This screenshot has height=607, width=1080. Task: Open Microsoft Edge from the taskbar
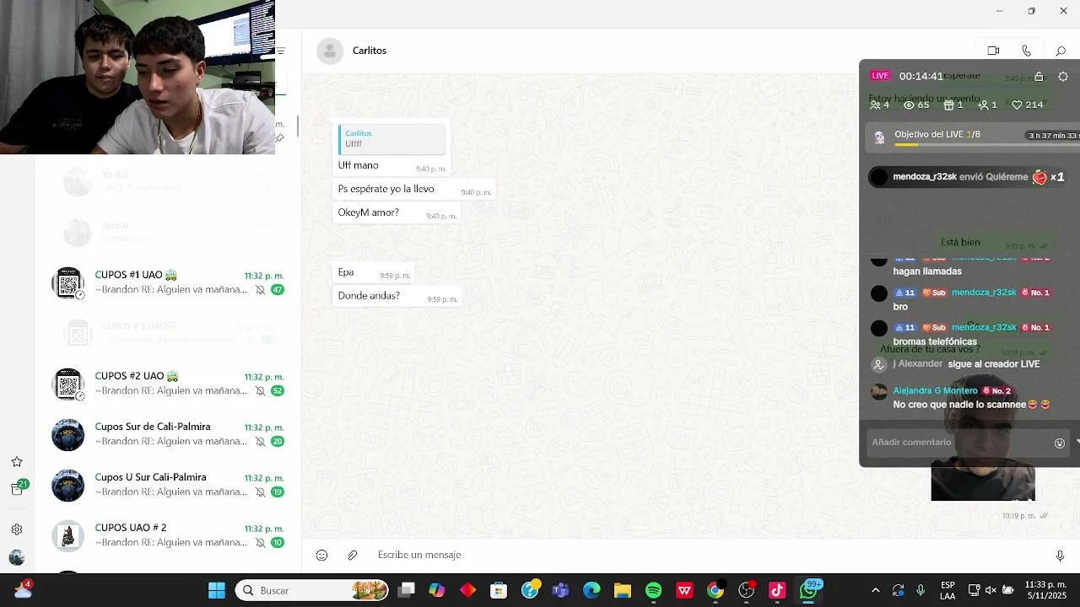tap(591, 590)
